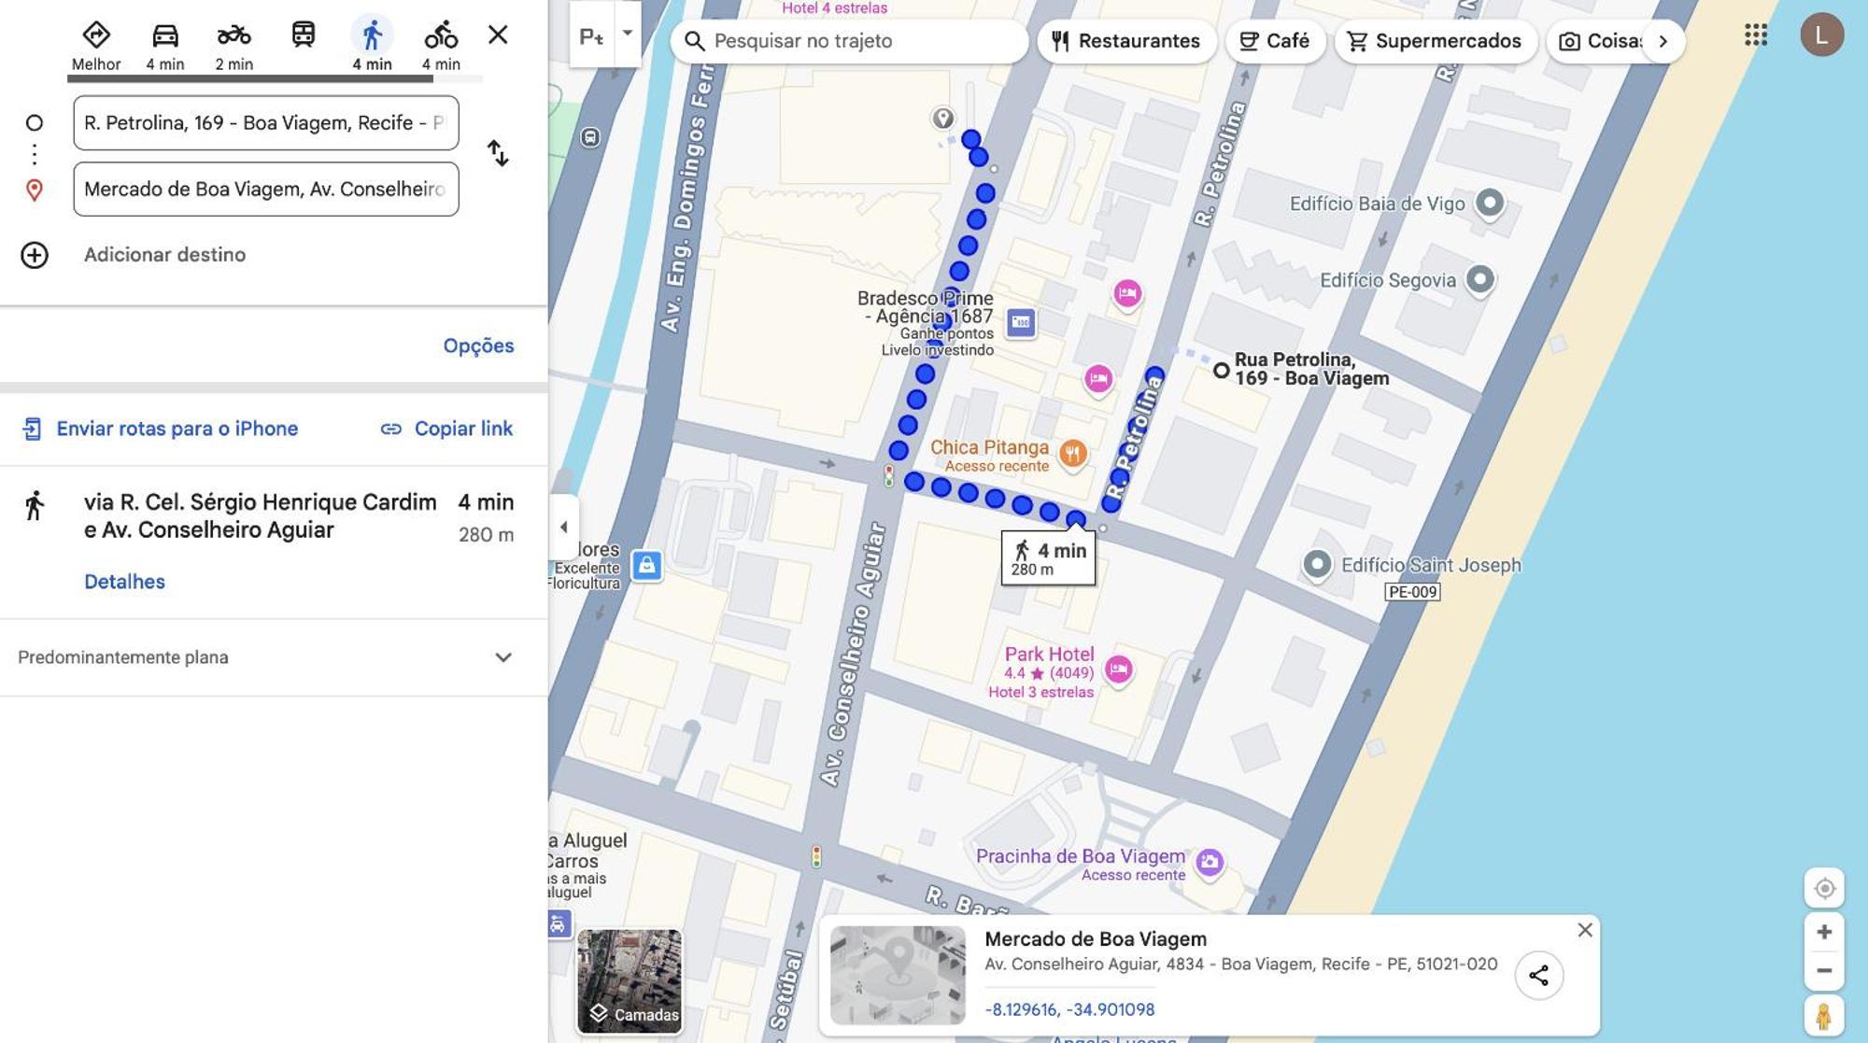1868x1043 pixels.
Task: Open the input tool dropdown arrow
Action: pos(628,34)
